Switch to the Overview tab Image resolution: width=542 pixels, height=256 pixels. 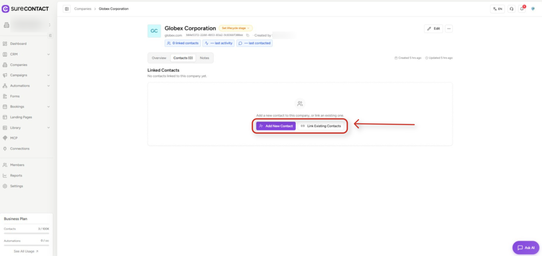pos(159,58)
